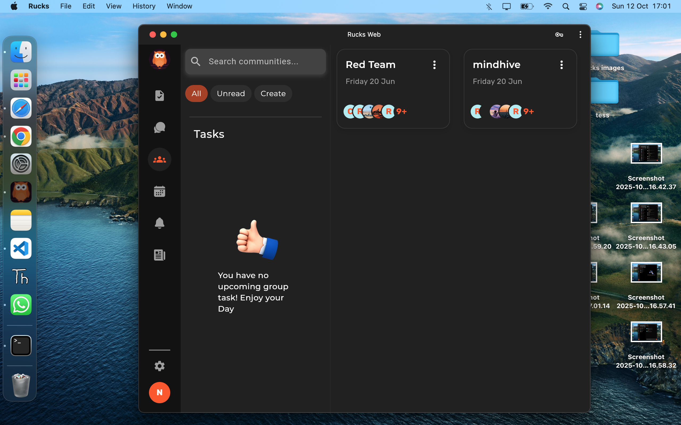Viewport: 681px width, 425px height.
Task: Click the key icon in title bar
Action: pos(559,35)
